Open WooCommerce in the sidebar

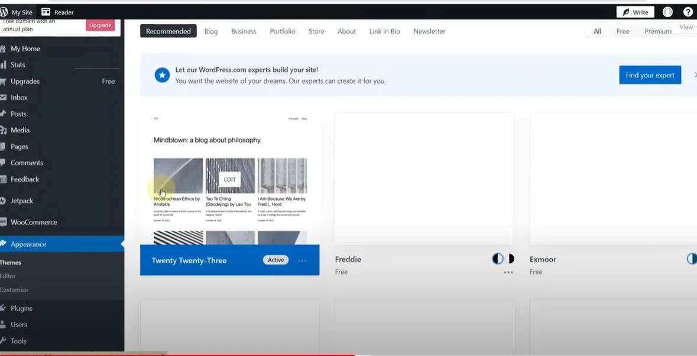[33, 223]
